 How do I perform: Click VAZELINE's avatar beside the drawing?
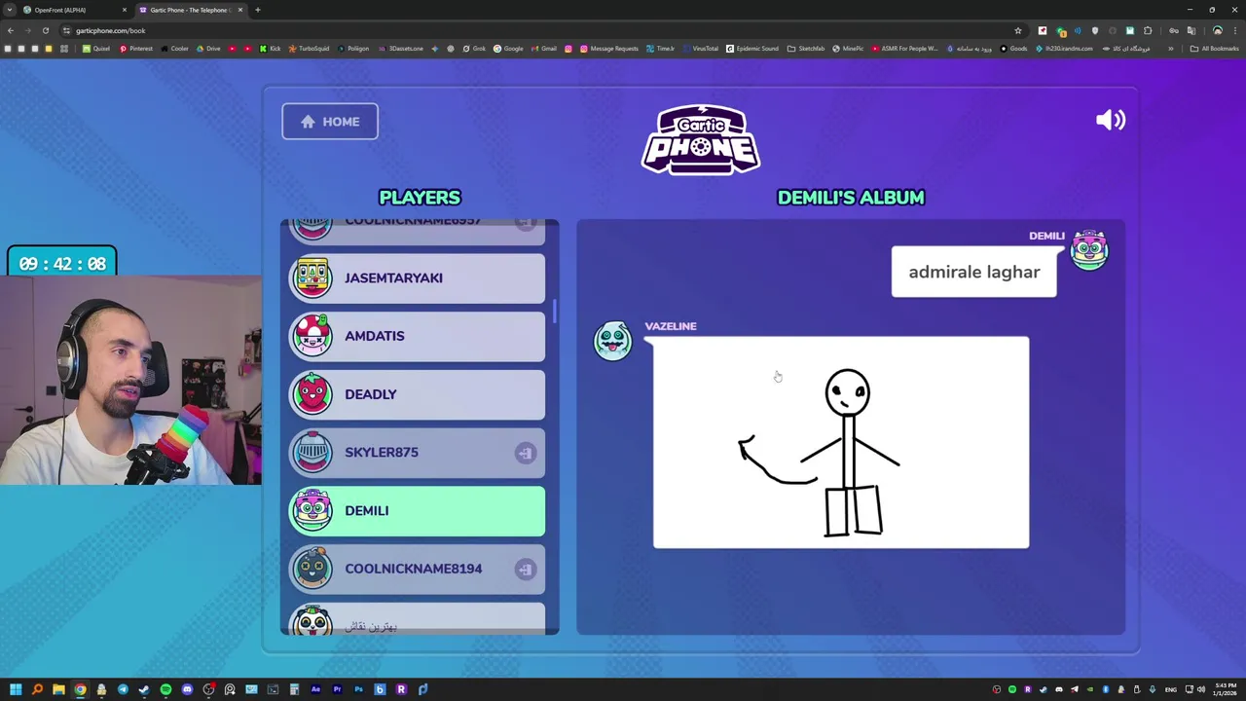[x=613, y=341]
